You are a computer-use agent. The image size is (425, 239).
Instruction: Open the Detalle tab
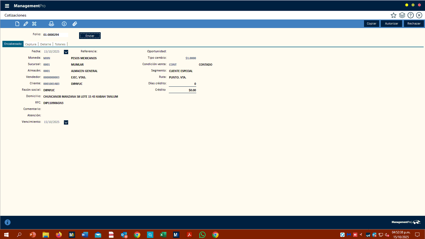coord(46,44)
